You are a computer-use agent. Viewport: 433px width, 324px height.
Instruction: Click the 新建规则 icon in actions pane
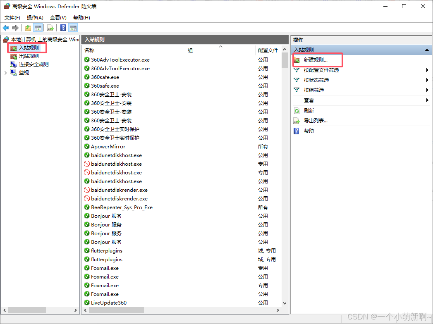point(297,60)
